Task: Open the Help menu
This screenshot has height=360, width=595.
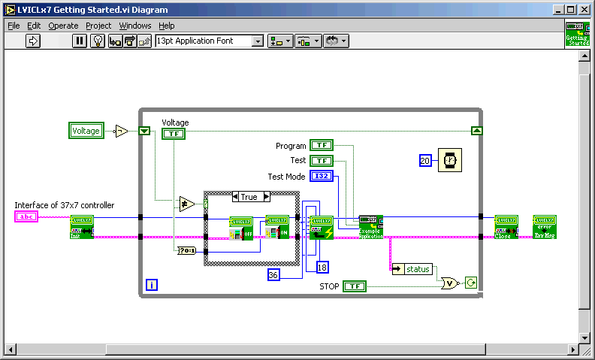Action: pos(167,26)
